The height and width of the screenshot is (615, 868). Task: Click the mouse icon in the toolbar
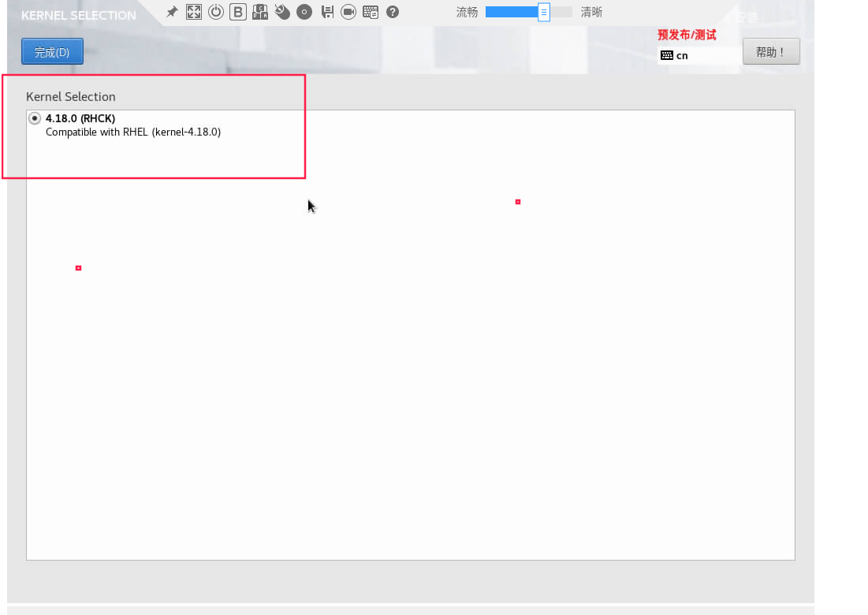282,12
